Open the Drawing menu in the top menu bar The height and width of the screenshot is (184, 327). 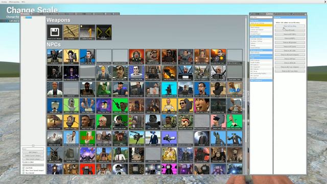[x=4, y=2]
